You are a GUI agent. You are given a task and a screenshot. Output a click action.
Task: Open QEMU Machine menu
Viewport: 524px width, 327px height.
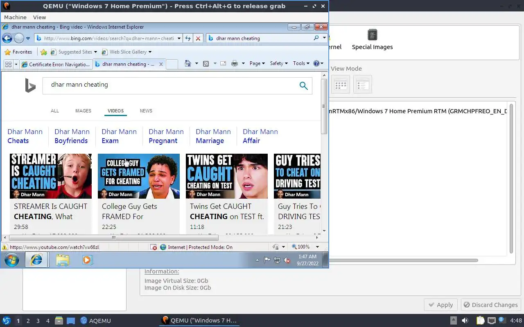click(x=15, y=17)
